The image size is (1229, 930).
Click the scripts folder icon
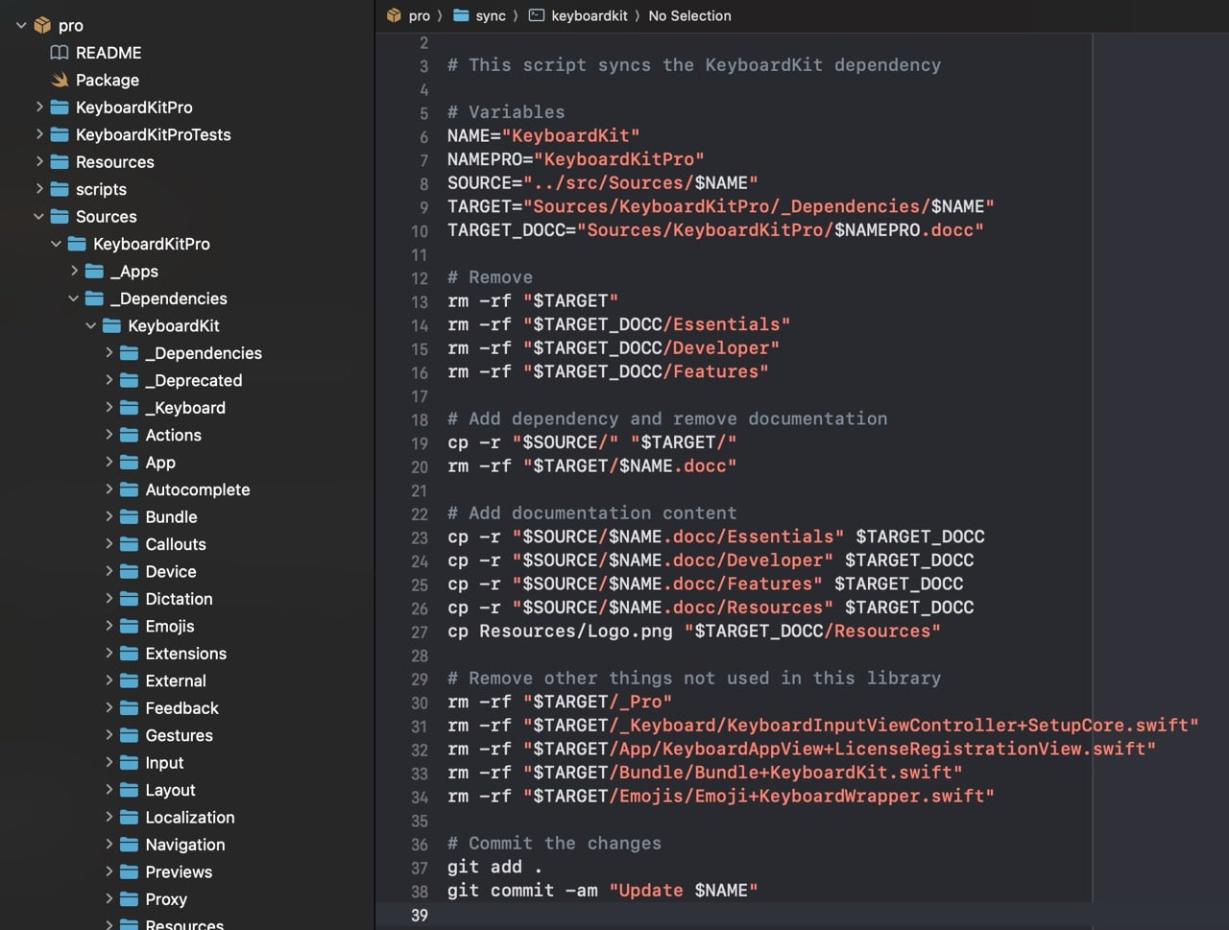click(60, 189)
